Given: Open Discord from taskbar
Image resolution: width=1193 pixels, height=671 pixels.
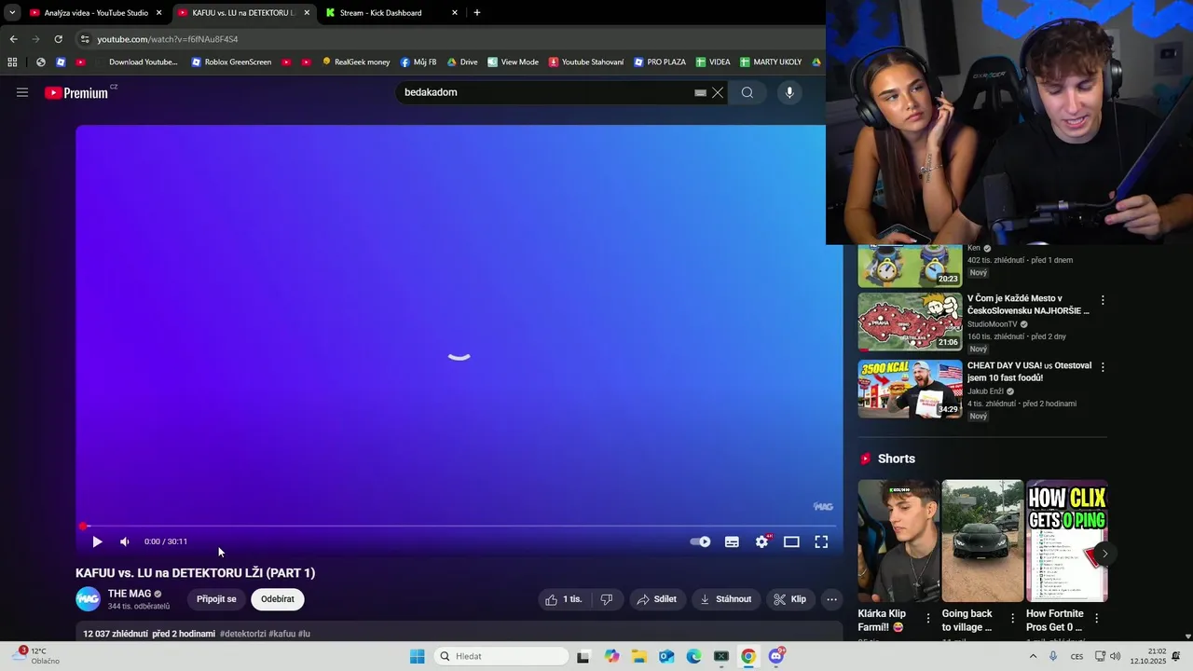Looking at the screenshot, I should coord(775,656).
